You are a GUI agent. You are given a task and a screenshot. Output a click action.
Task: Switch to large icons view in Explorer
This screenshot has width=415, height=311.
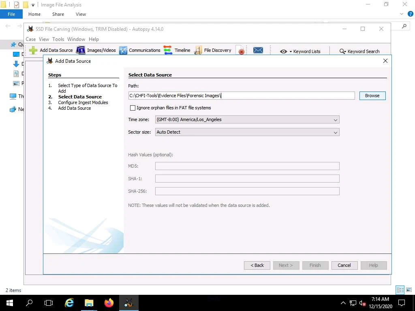point(409,290)
